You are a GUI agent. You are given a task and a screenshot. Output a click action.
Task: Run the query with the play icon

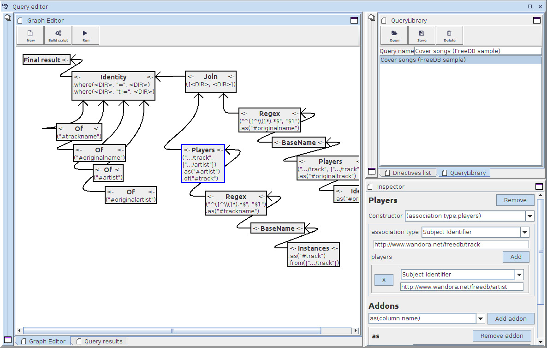pos(86,36)
